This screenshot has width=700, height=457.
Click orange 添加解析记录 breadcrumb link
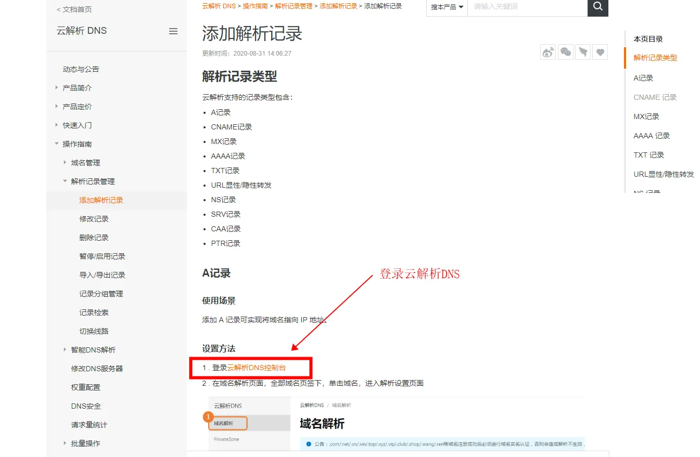point(338,6)
